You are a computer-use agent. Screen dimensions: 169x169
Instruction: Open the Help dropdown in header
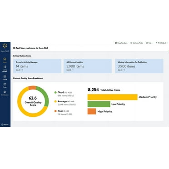point(149,43)
